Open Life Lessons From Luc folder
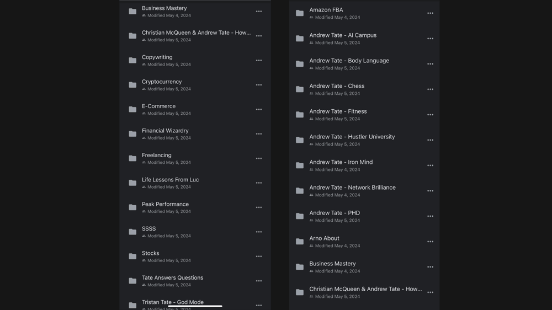 (x=170, y=180)
